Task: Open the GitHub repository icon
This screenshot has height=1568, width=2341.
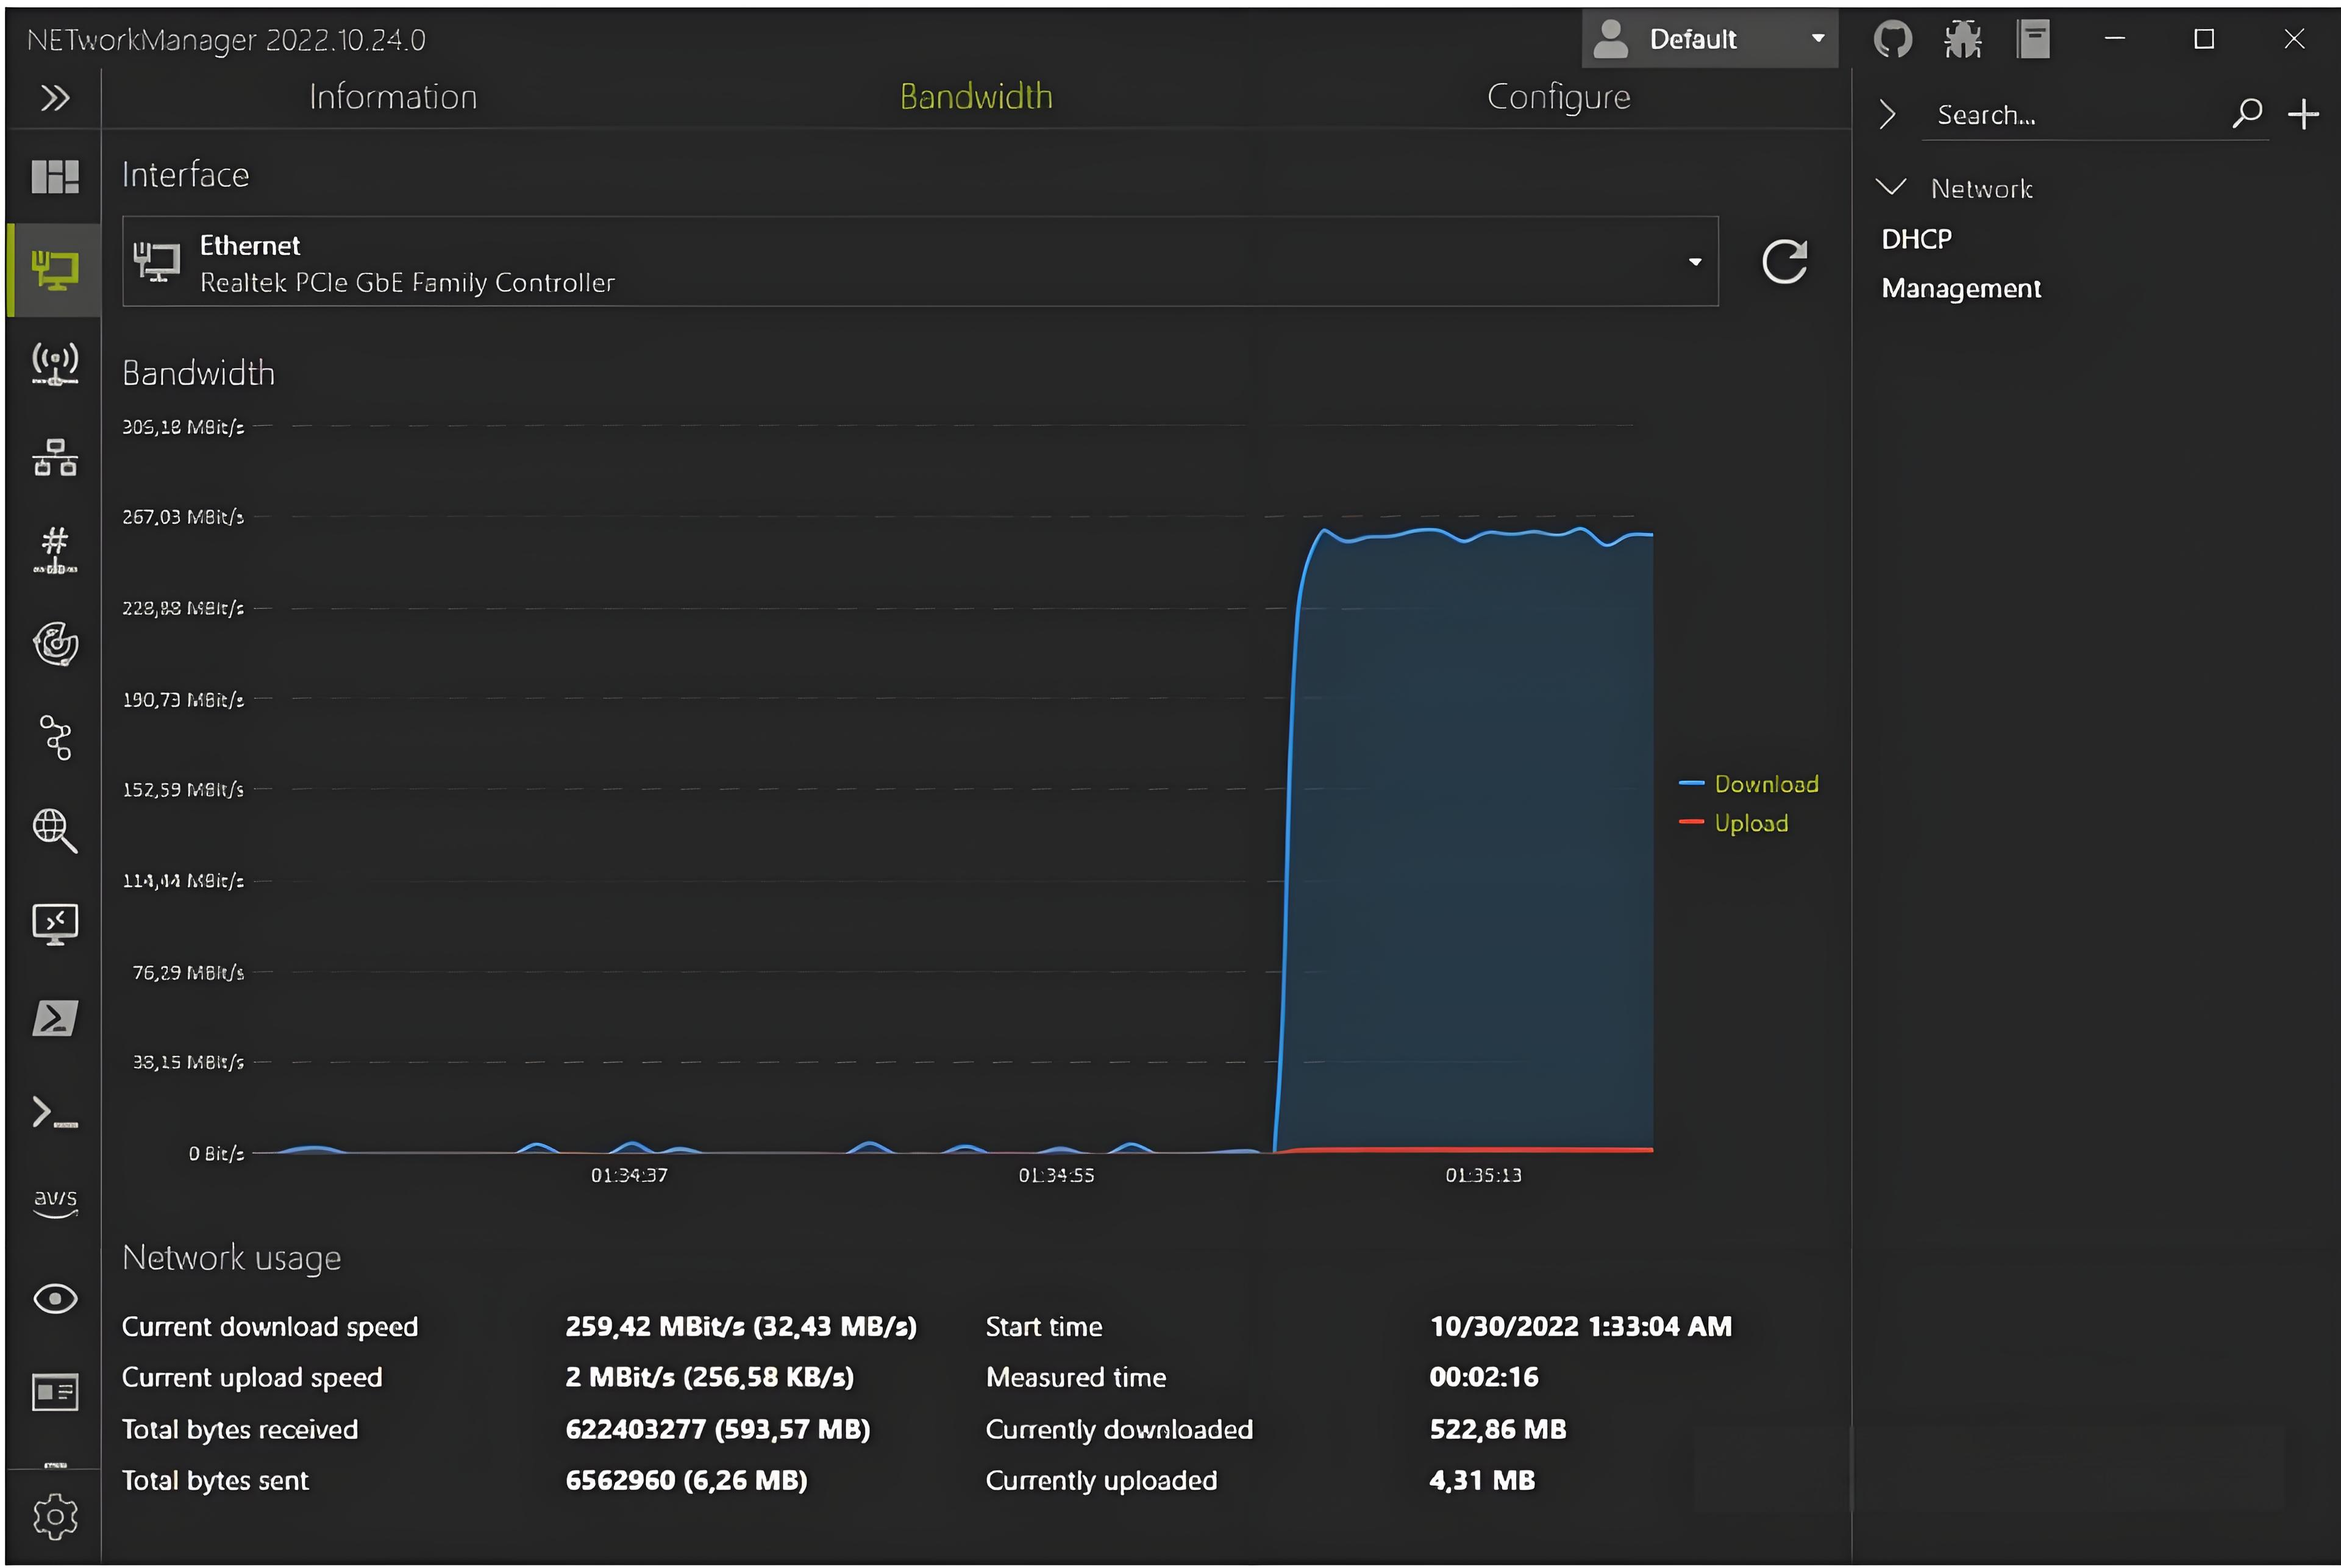Action: point(1892,40)
